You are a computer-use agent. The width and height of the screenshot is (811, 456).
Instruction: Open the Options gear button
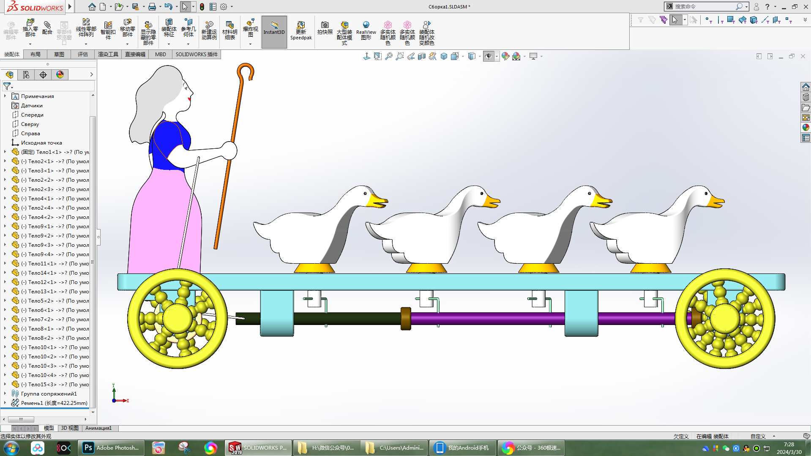pyautogui.click(x=224, y=7)
